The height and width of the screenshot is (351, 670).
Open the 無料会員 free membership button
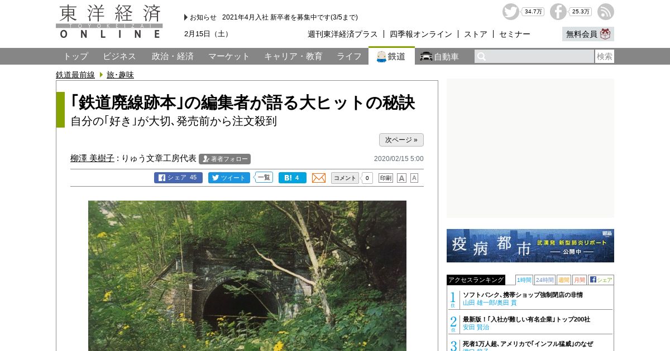coord(588,34)
